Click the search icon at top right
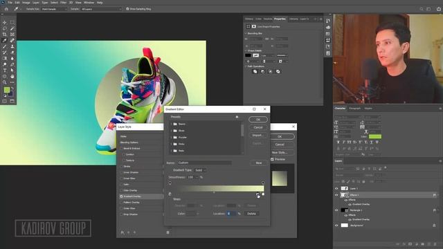The height and width of the screenshot is (249, 443). point(422,9)
